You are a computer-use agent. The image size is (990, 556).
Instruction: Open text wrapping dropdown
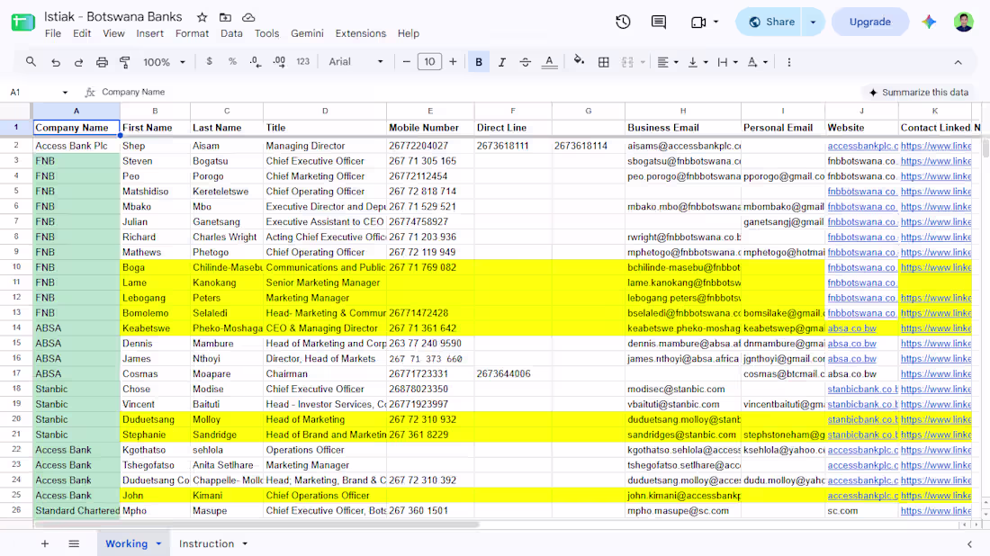click(726, 62)
